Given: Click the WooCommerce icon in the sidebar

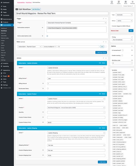Looking at the screenshot, I should [2, 19].
